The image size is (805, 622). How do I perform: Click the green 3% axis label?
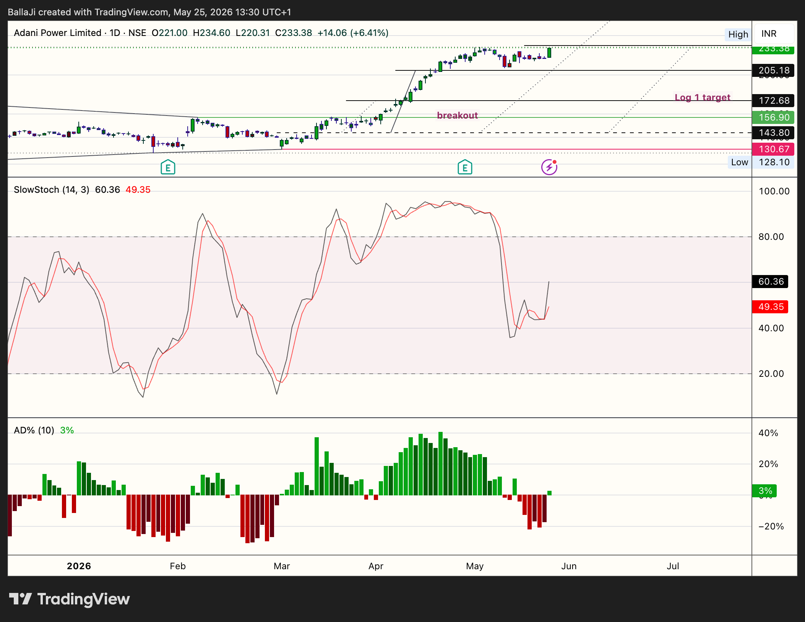[x=765, y=491]
